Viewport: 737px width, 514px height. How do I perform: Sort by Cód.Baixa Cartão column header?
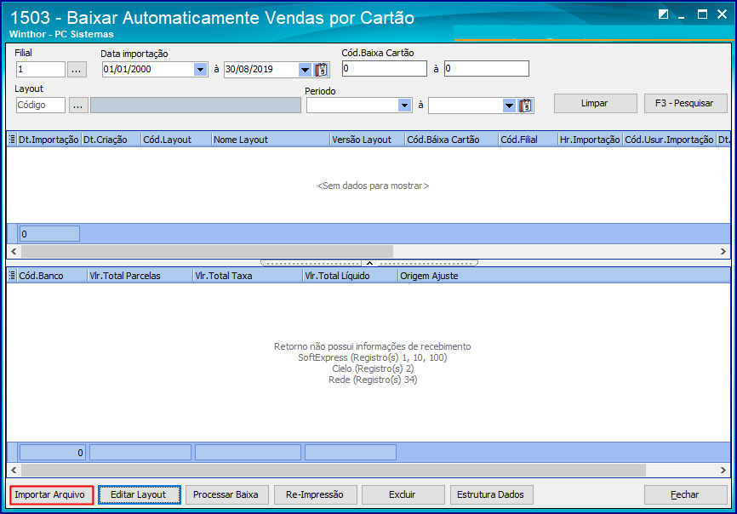452,140
